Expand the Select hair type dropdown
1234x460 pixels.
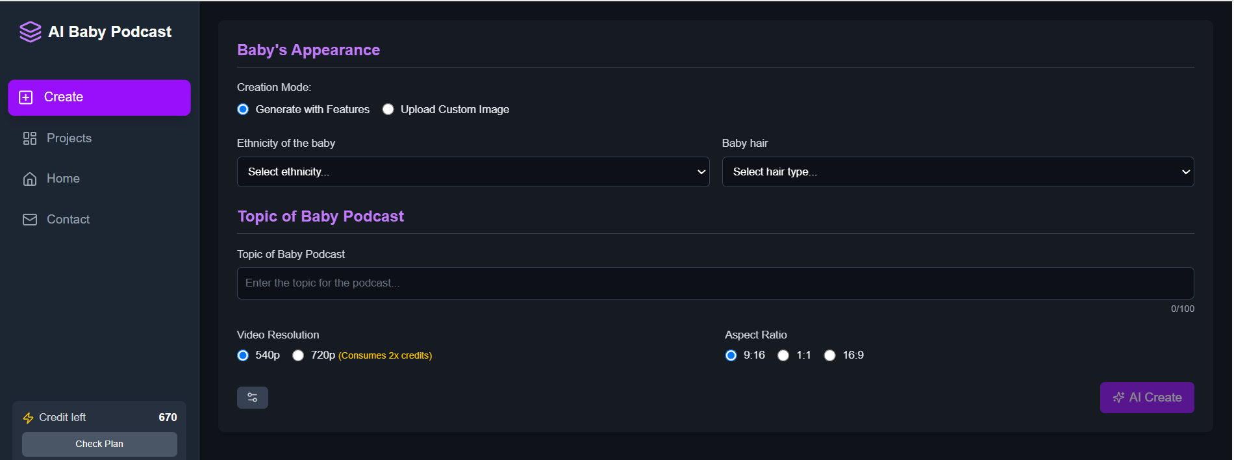pos(957,172)
